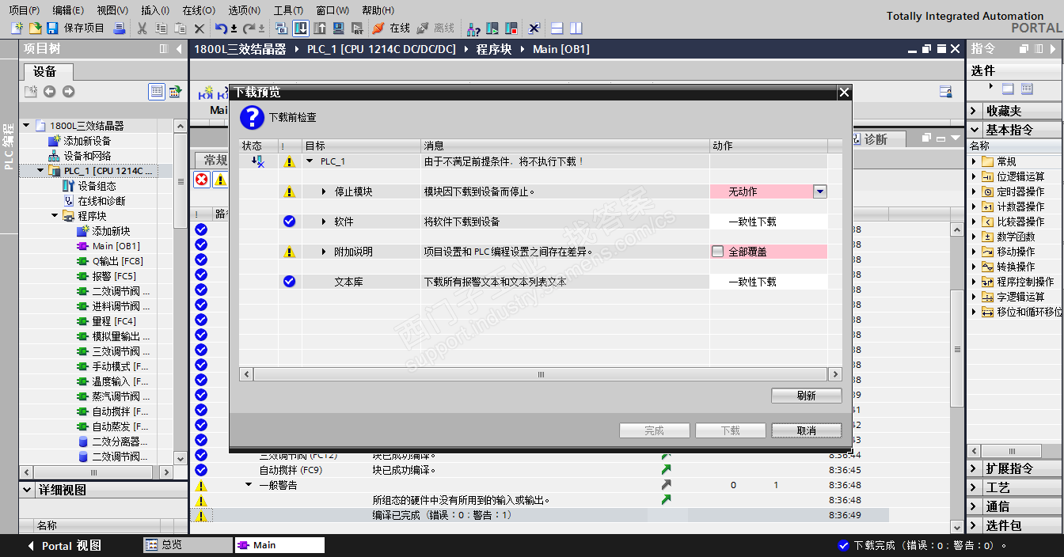The image size is (1064, 557).
Task: Click the Print toolbar icon
Action: click(119, 28)
